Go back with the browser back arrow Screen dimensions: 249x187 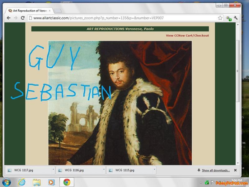[9, 18]
